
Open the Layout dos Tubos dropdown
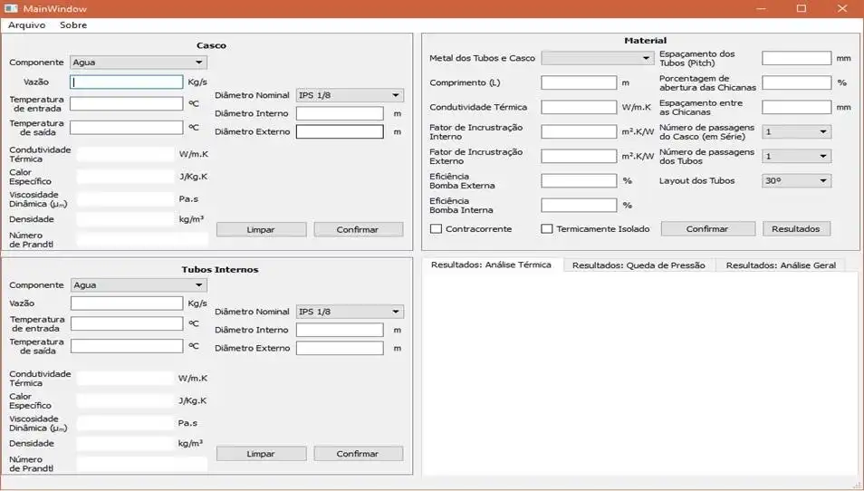click(796, 181)
